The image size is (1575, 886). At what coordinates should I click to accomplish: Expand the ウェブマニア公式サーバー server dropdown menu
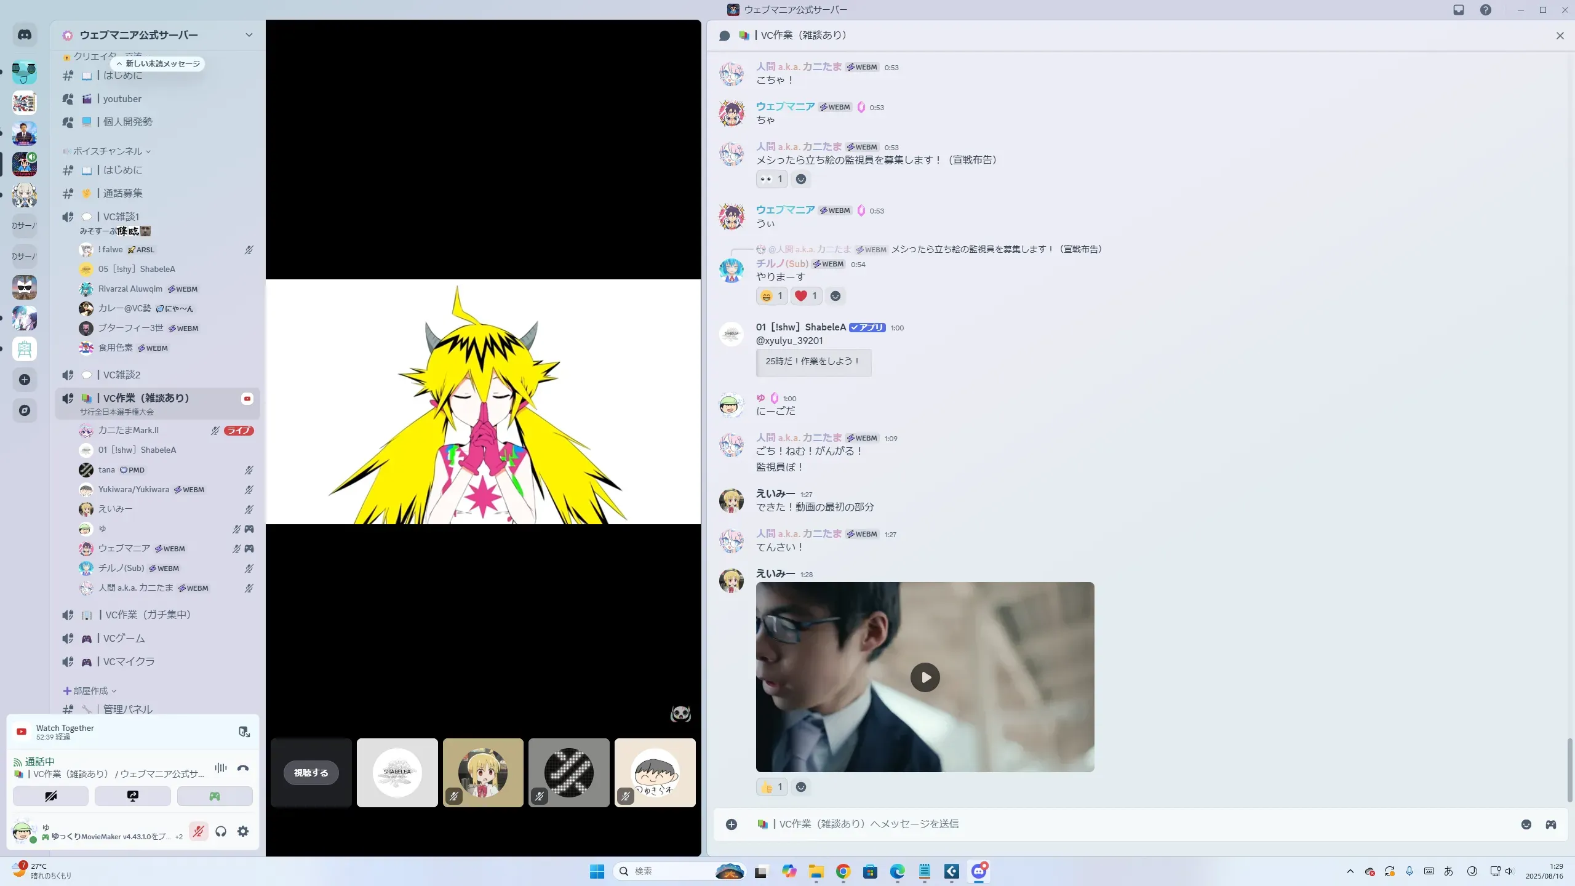(x=249, y=35)
